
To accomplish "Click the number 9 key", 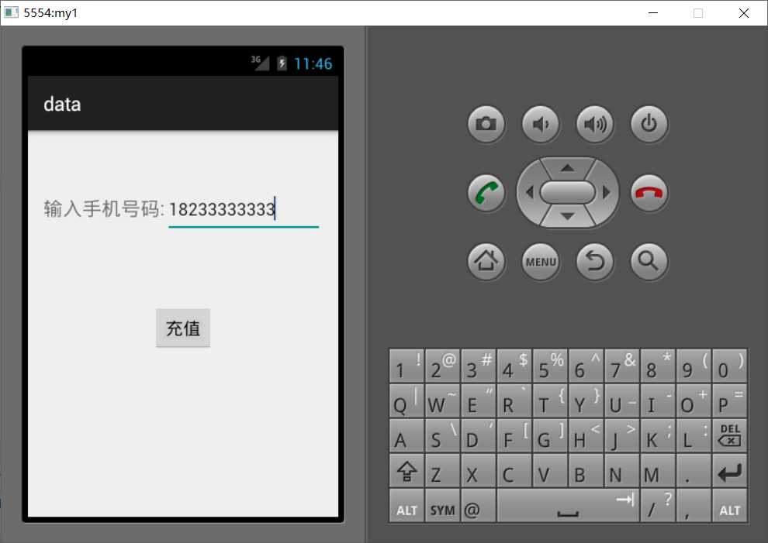I will coord(694,366).
